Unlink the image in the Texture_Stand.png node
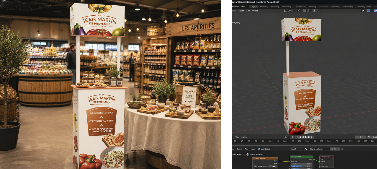The width and height of the screenshot is (377, 169). coord(276,166)
